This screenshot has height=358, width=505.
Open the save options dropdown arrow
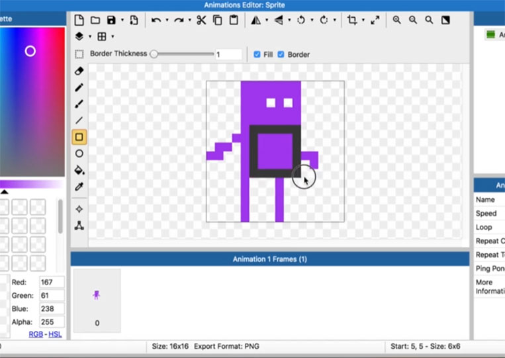tap(122, 21)
